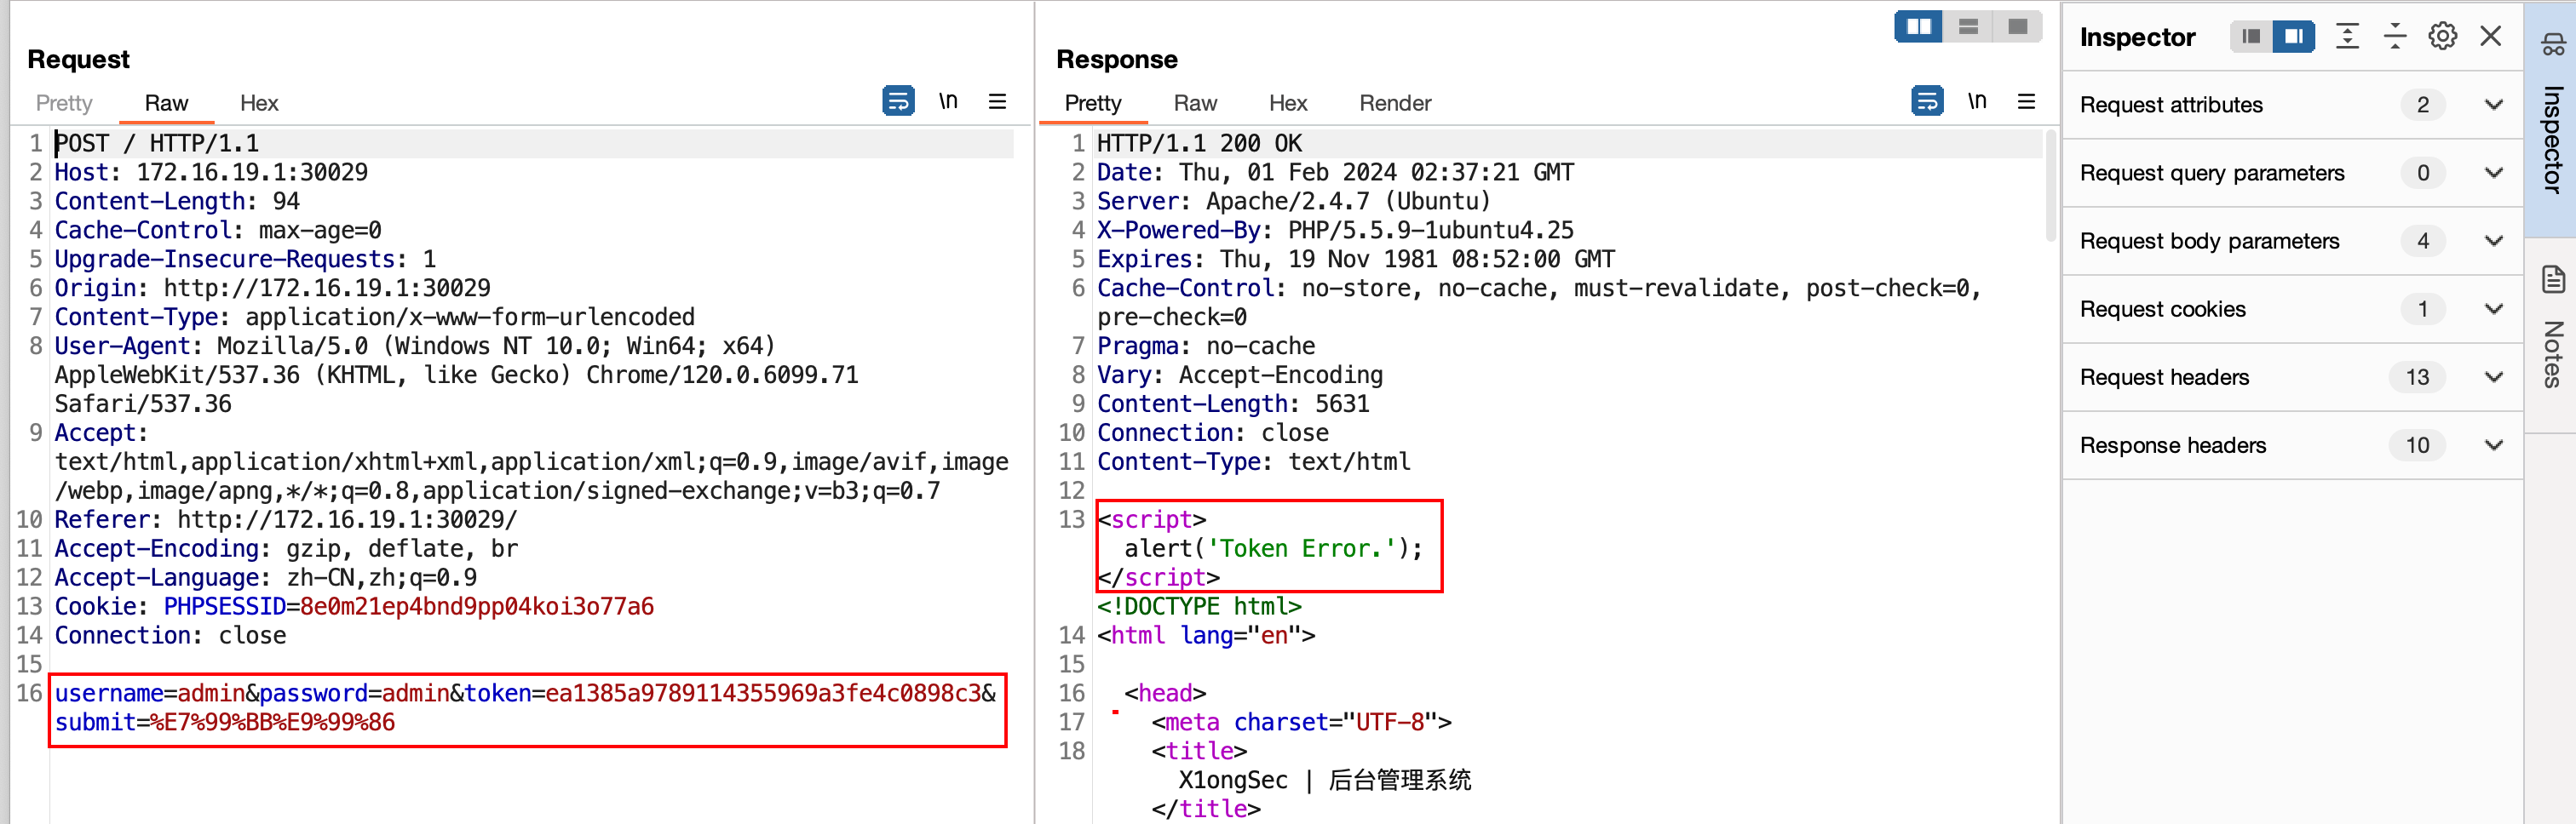Open Response Render tab
This screenshot has width=2576, height=824.
(x=1395, y=103)
